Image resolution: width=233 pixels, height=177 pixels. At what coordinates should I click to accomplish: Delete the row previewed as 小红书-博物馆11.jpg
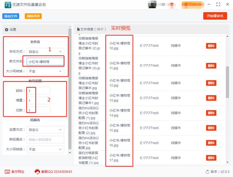pyautogui.click(x=211, y=66)
